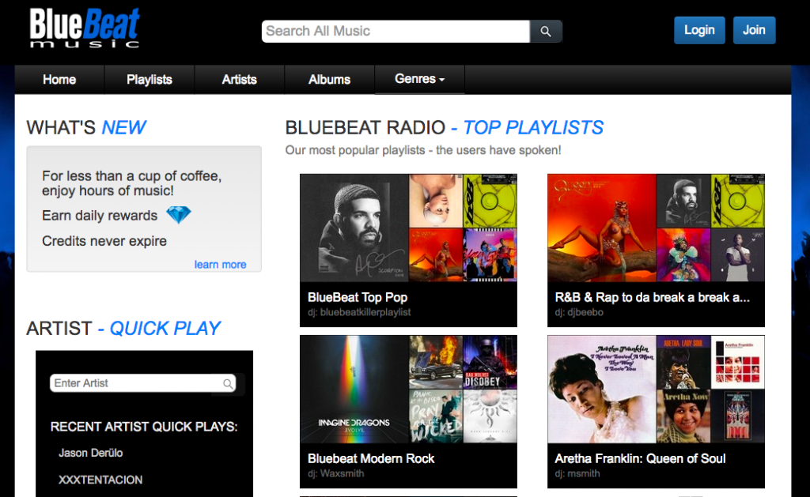
Task: Open the Playlists tab
Action: click(x=150, y=80)
